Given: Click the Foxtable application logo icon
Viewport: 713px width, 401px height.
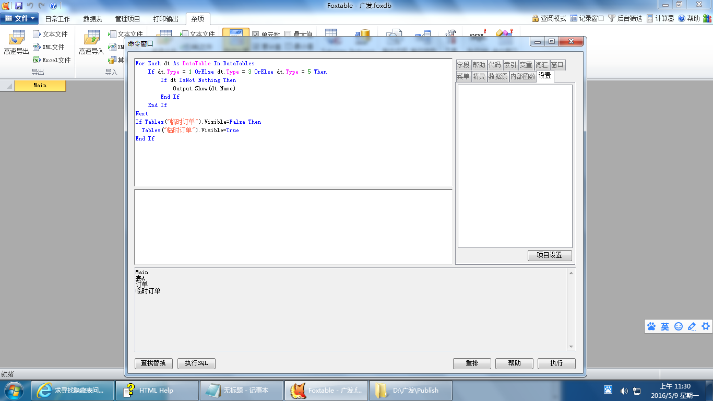Looking at the screenshot, I should (x=5, y=6).
